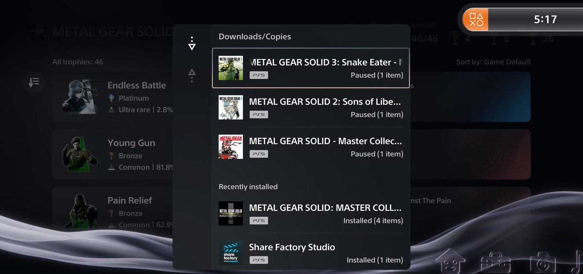
Task: Click the PS5 badge under Snake Eater
Action: click(x=259, y=75)
